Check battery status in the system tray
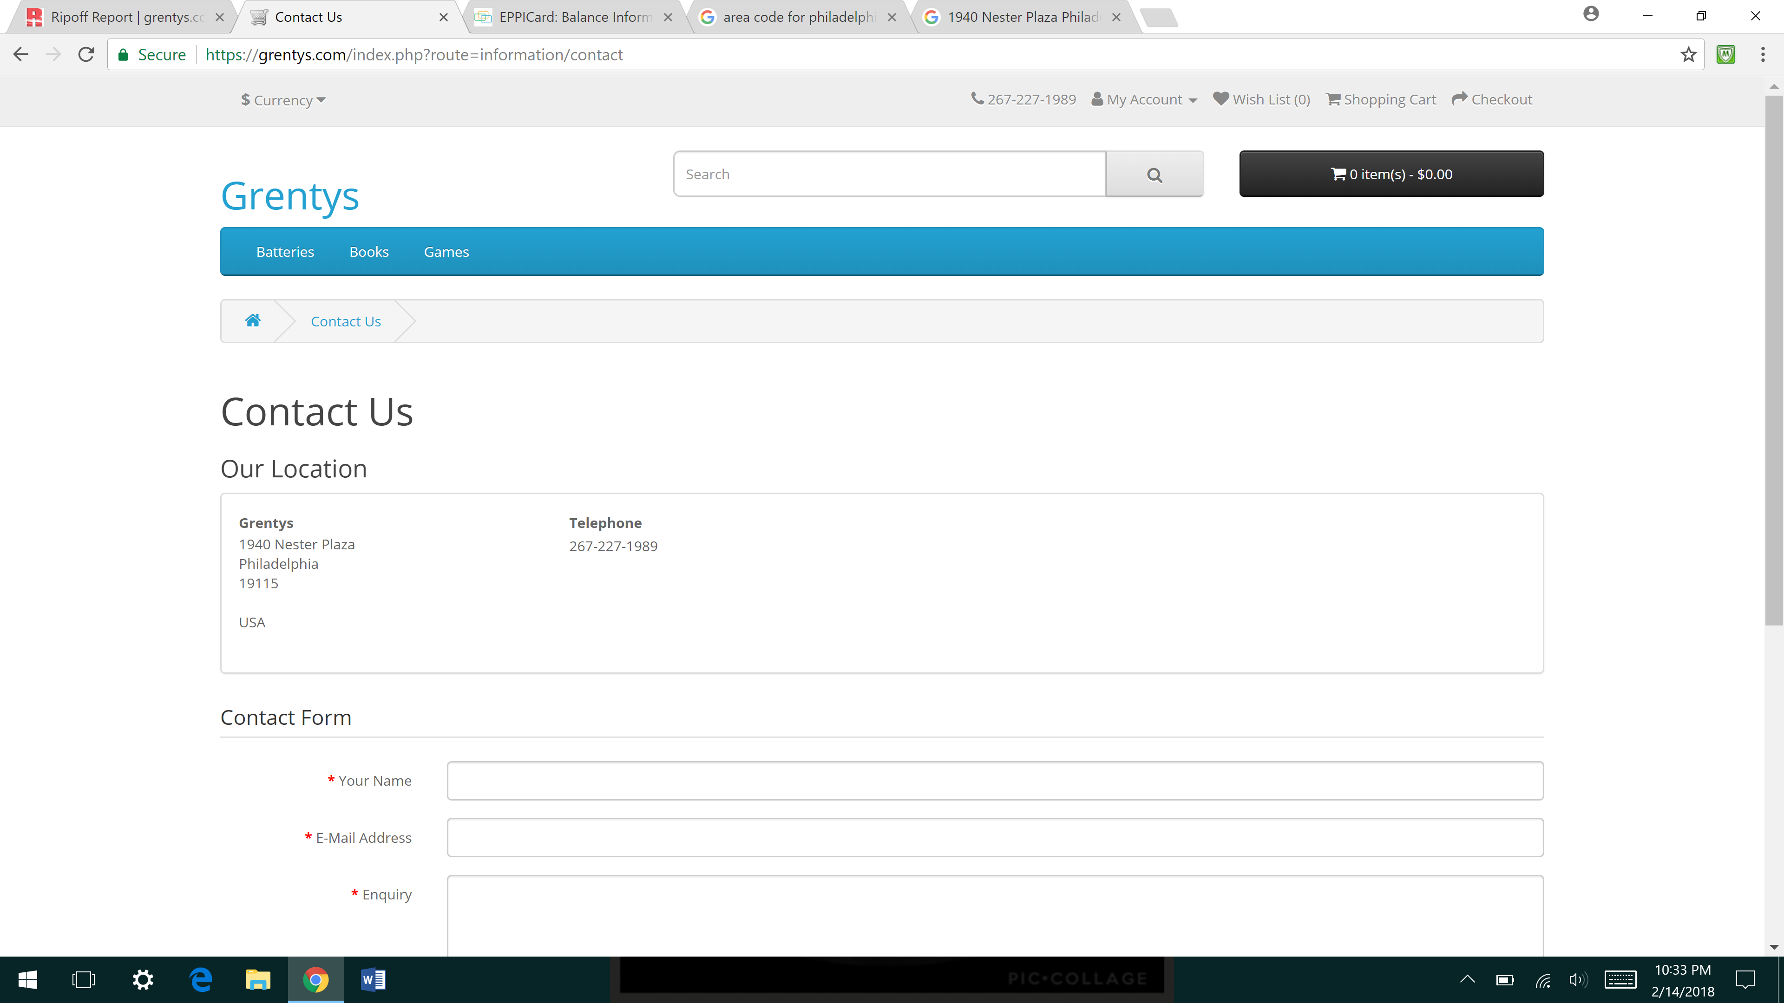 coord(1504,979)
